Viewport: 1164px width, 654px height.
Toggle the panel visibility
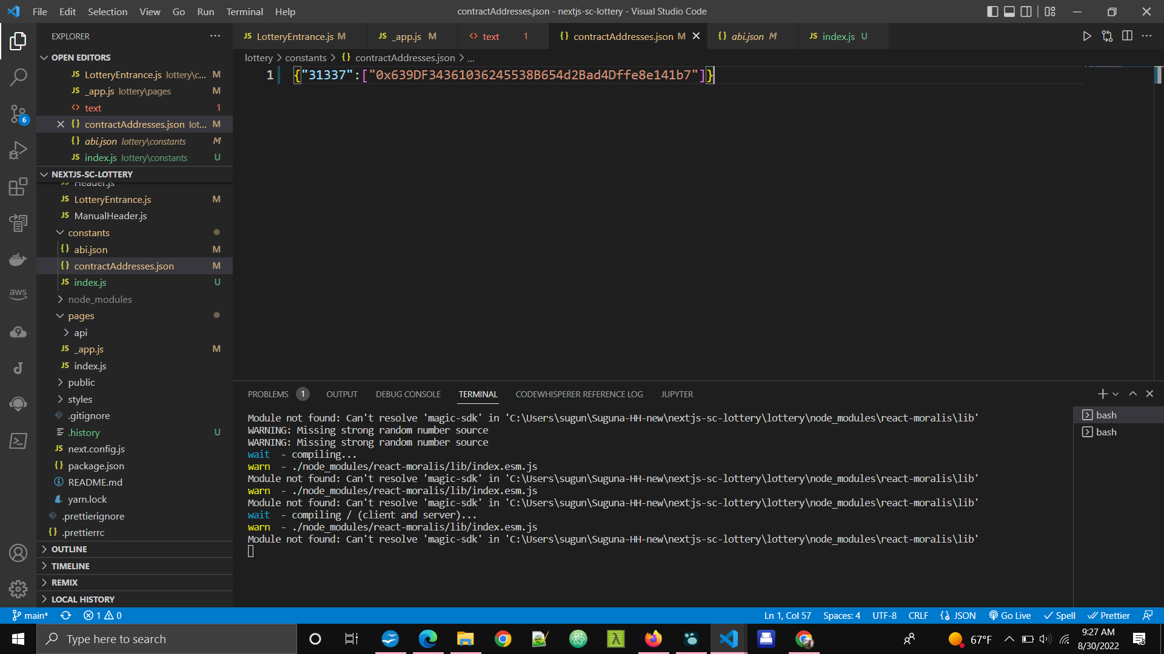click(x=1009, y=11)
